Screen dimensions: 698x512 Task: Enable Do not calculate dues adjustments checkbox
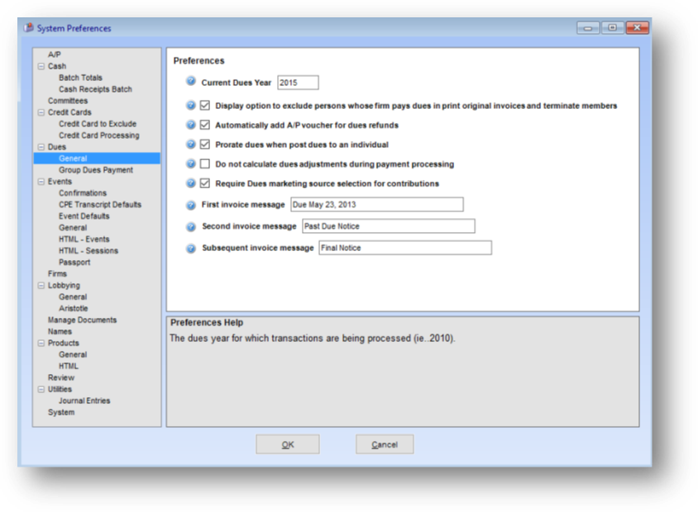pos(205,164)
